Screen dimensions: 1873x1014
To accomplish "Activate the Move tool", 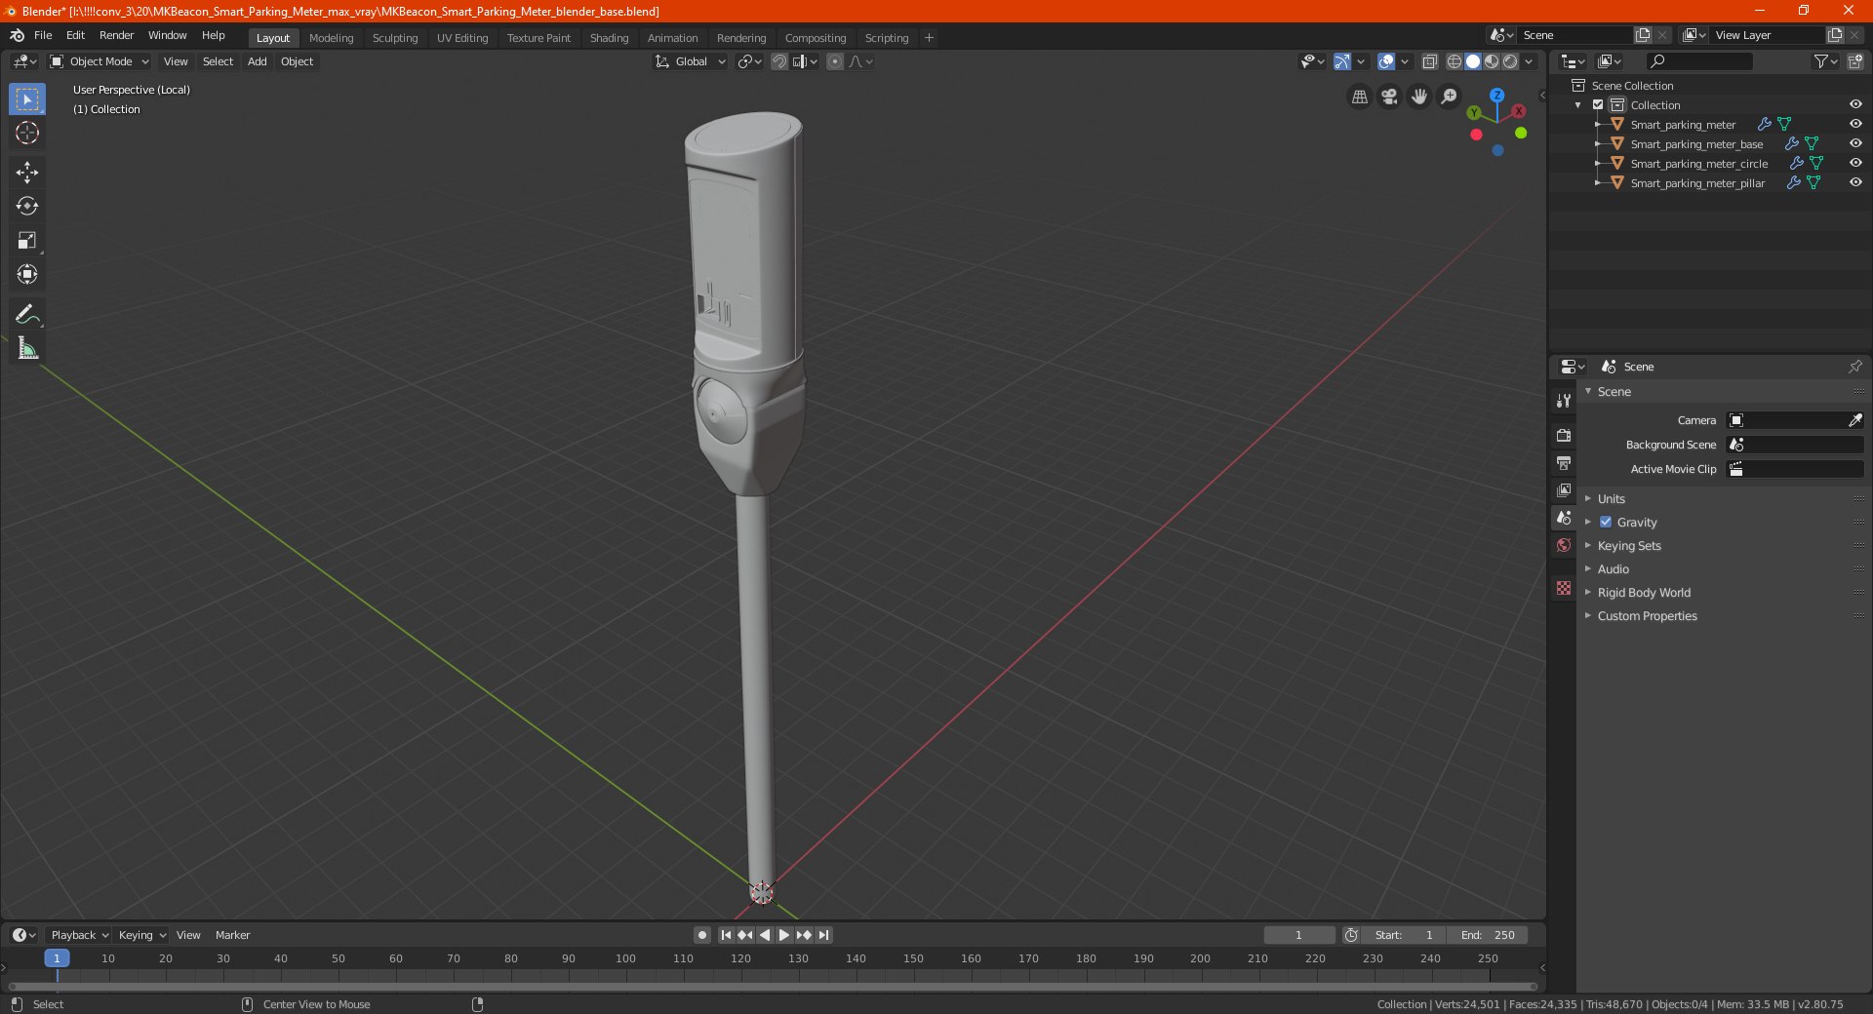I will [27, 173].
